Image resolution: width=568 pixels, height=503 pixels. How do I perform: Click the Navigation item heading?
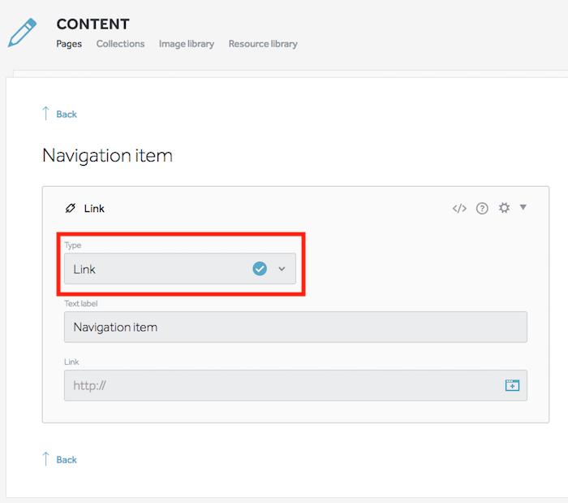coord(108,155)
